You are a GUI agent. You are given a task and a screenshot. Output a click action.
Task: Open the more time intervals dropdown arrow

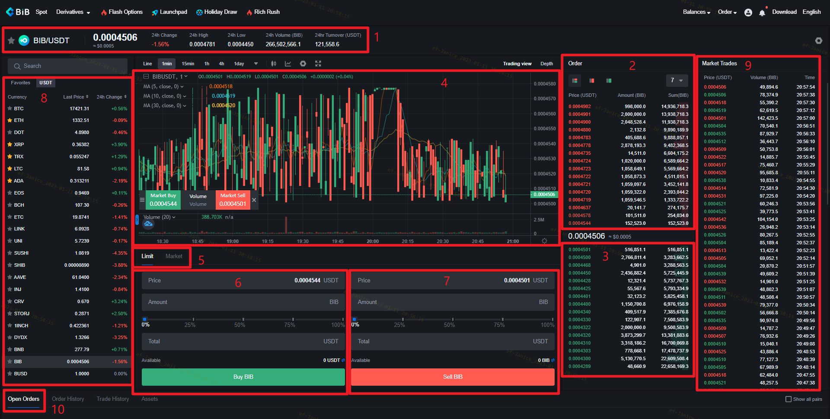[256, 64]
